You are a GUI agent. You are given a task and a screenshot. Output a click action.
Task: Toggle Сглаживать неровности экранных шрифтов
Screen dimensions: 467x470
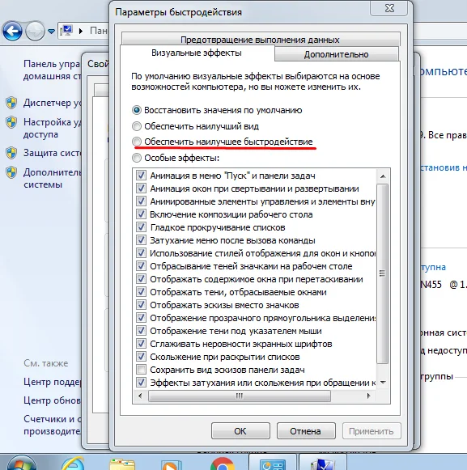pos(141,344)
